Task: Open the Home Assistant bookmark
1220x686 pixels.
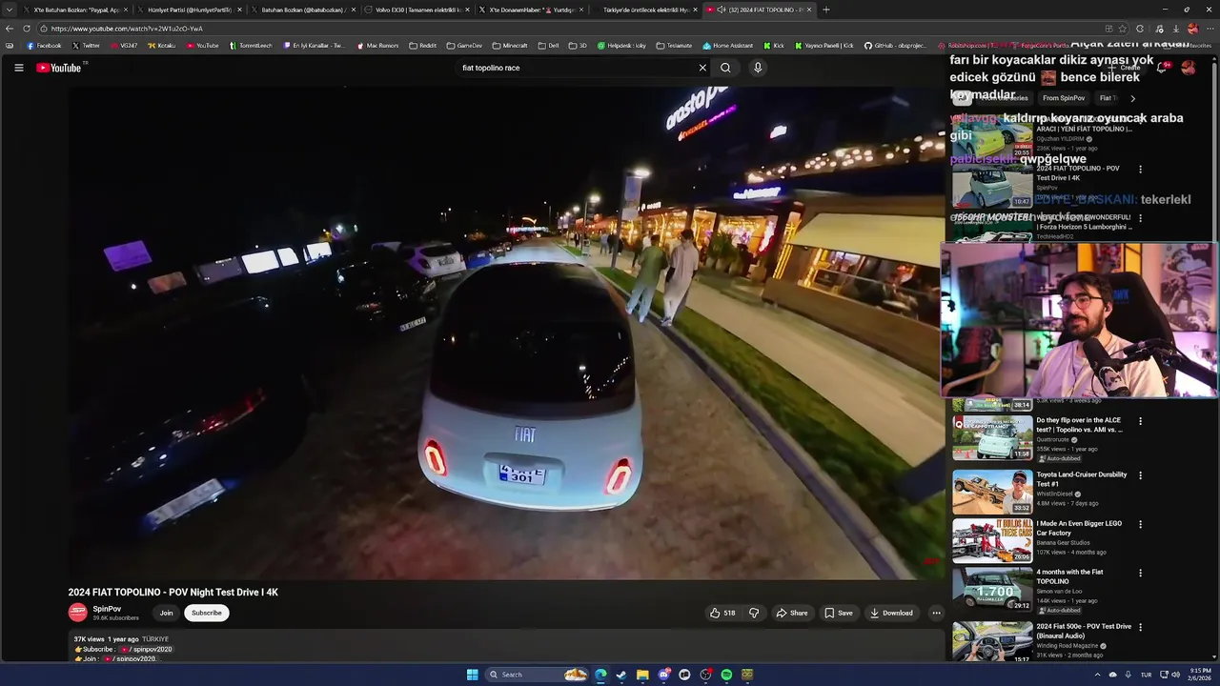Action: [727, 46]
